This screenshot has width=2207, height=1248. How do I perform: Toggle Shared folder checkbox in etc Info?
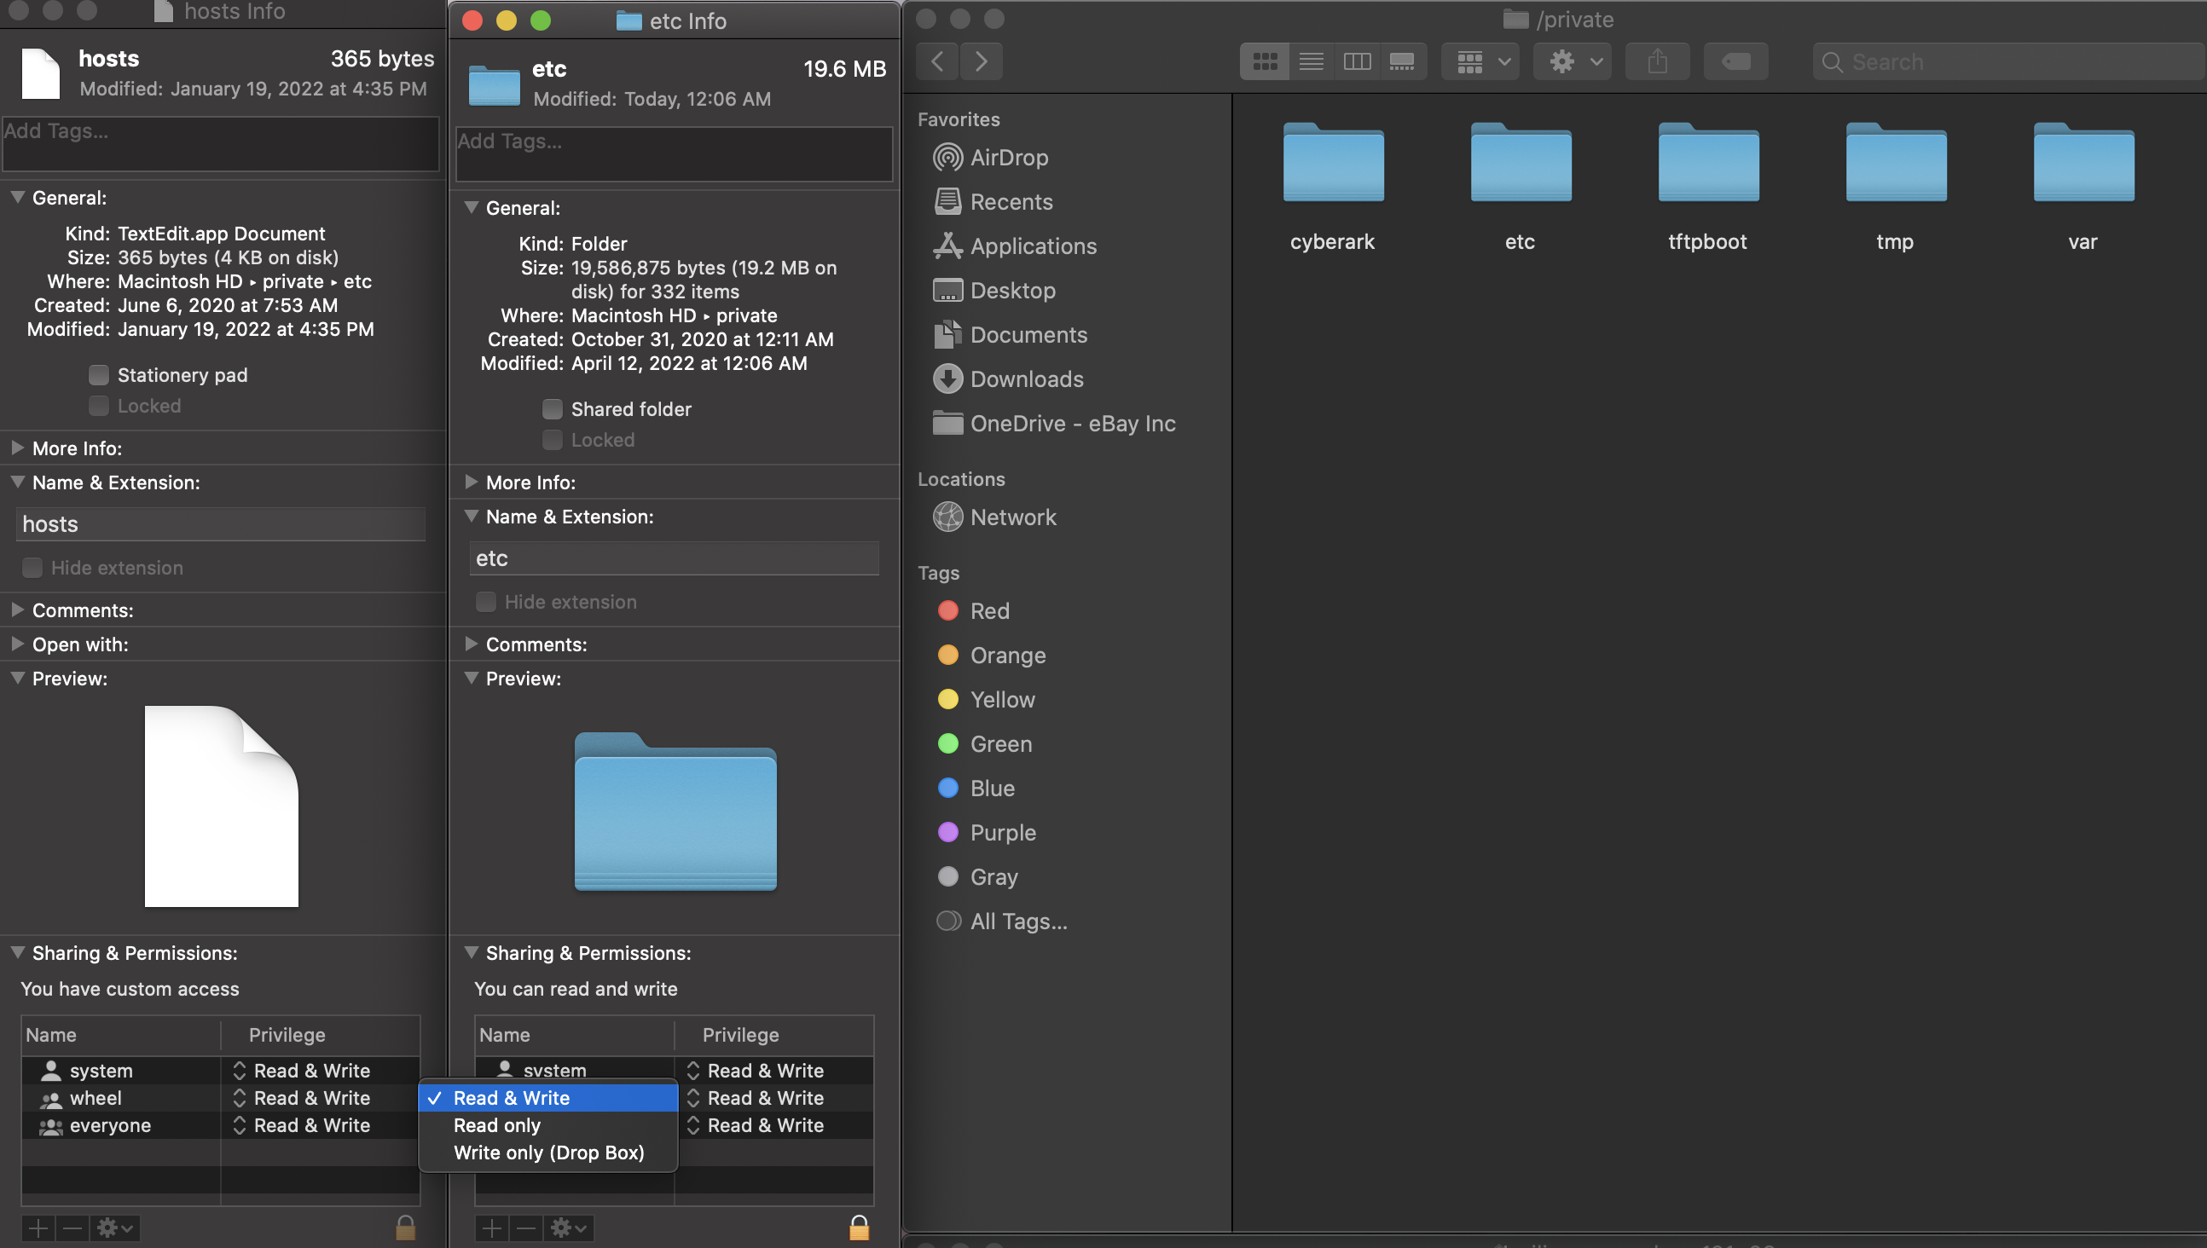(x=553, y=410)
